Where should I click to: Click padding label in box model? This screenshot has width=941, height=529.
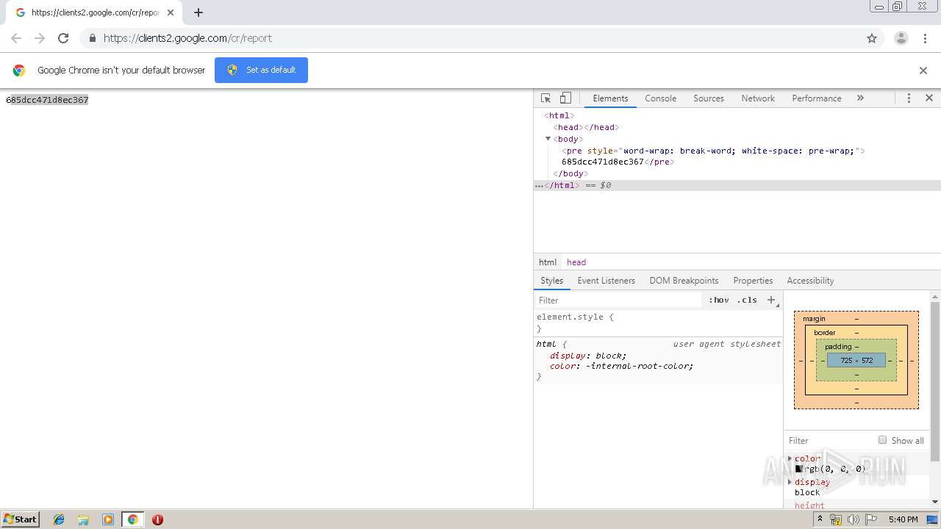837,347
